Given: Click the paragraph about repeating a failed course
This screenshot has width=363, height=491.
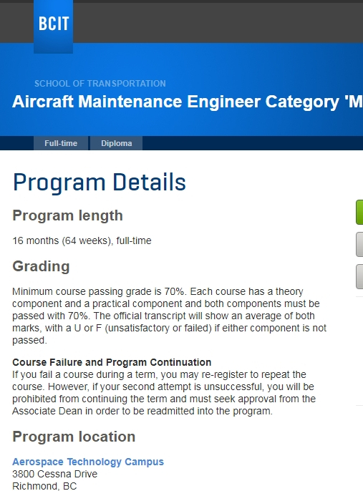Looking at the screenshot, I should tap(164, 393).
